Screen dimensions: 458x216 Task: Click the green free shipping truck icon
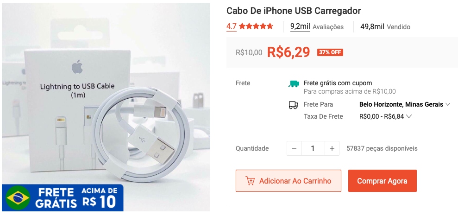click(294, 84)
